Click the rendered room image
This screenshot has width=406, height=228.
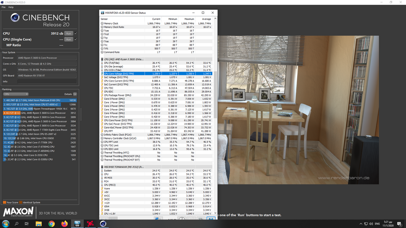(x=298, y=110)
